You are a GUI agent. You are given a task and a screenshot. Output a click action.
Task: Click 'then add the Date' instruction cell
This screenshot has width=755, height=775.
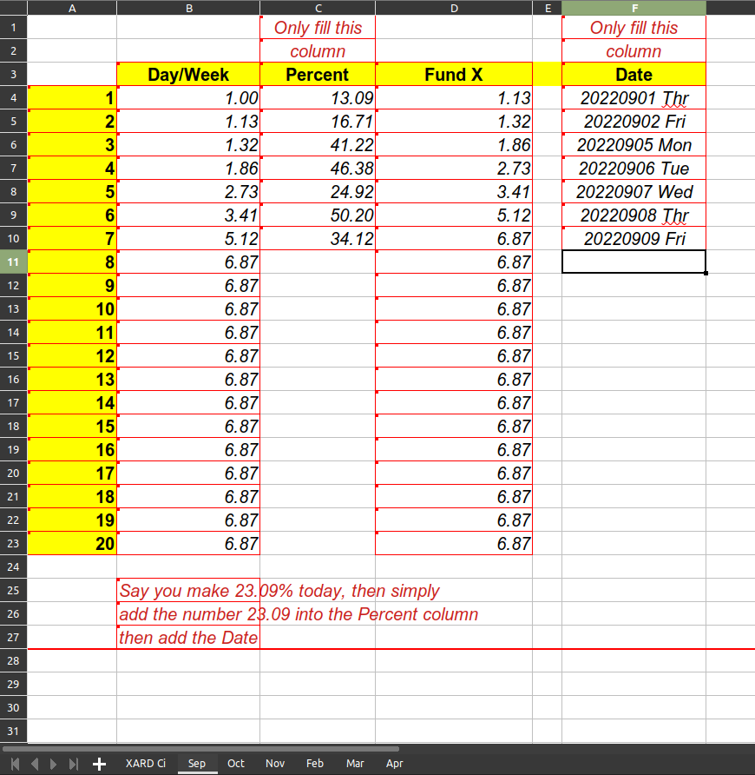click(x=188, y=638)
